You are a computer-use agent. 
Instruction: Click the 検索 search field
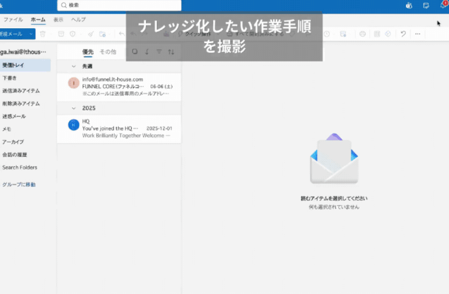click(x=119, y=5)
